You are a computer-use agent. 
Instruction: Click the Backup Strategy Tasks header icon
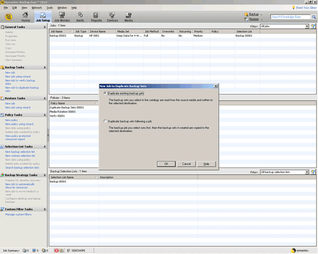click(2, 175)
